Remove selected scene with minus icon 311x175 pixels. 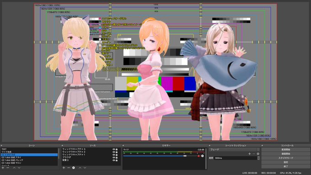click(x=8, y=168)
